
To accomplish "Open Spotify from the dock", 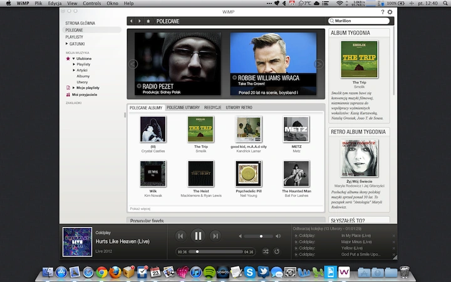I will pos(209,272).
